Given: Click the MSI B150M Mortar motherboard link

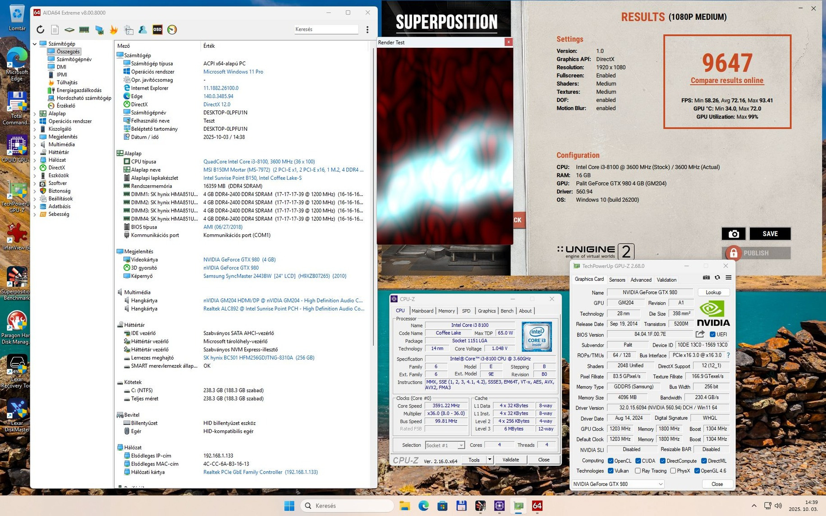Looking at the screenshot, I should [283, 170].
